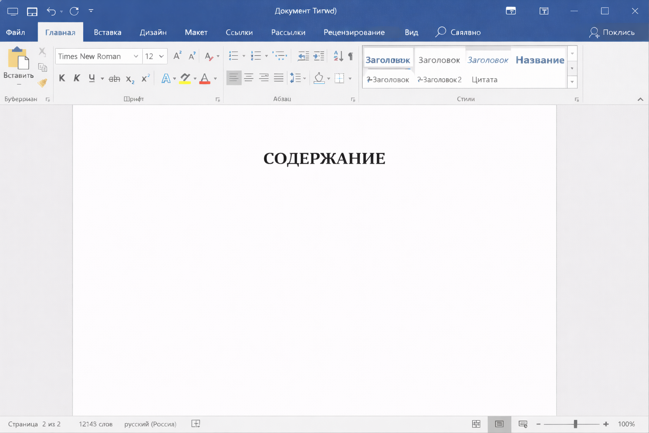Toggle bold formatting button
This screenshot has height=433, width=649.
click(x=62, y=78)
